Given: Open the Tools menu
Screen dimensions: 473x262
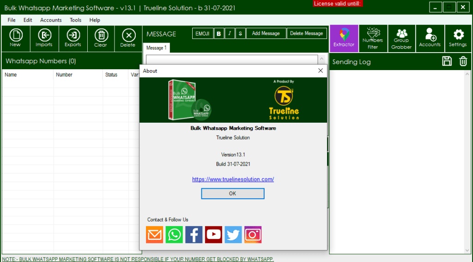Looking at the screenshot, I should click(x=75, y=20).
